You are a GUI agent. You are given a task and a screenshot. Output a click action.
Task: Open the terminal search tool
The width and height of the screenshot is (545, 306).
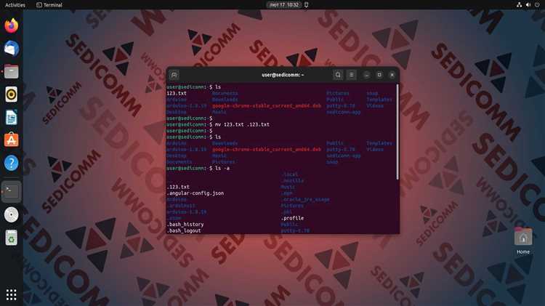click(x=338, y=75)
